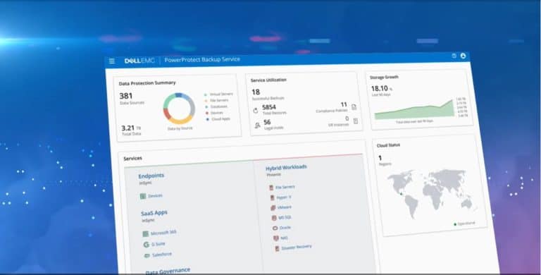This screenshot has width=541, height=275.
Task: Click the Salesforce icon
Action: pyautogui.click(x=147, y=256)
